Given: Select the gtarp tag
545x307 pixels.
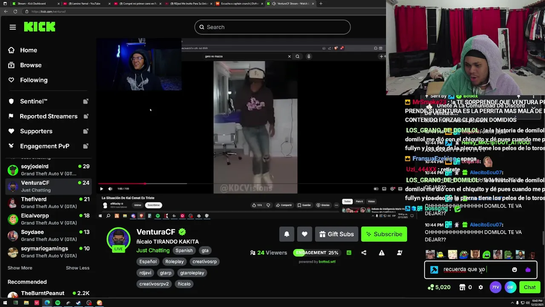Looking at the screenshot, I should pyautogui.click(x=166, y=273).
